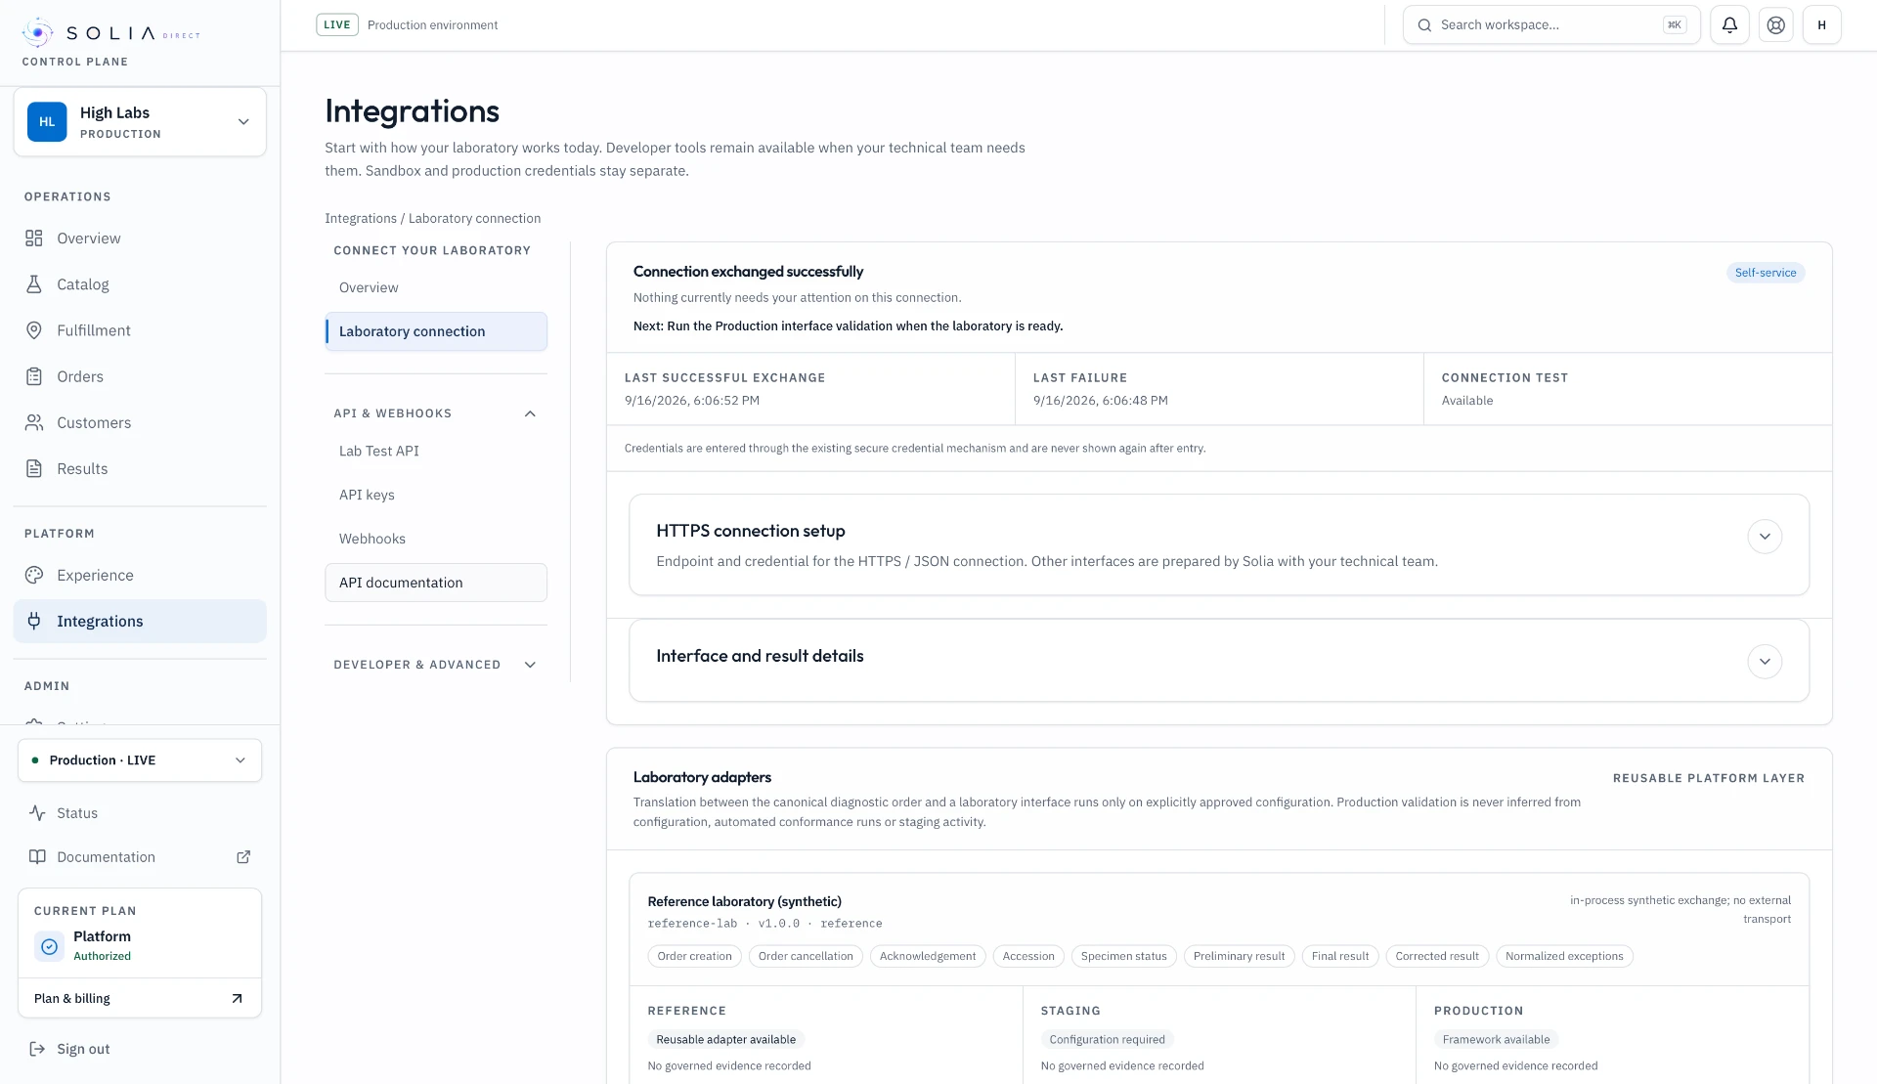Image resolution: width=1877 pixels, height=1084 pixels.
Task: Click the Search workspace field
Action: pos(1551,25)
